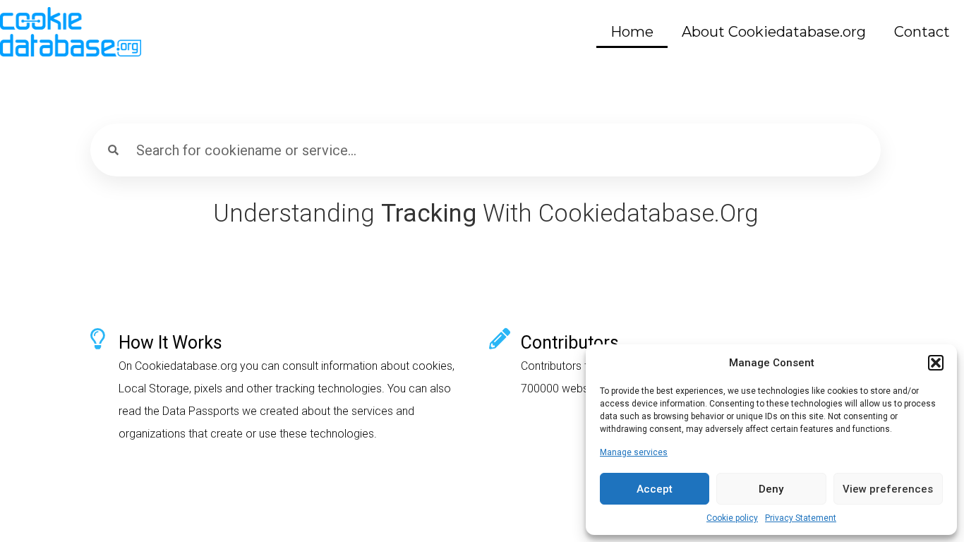Click the Understanding Tracking headline

(486, 213)
